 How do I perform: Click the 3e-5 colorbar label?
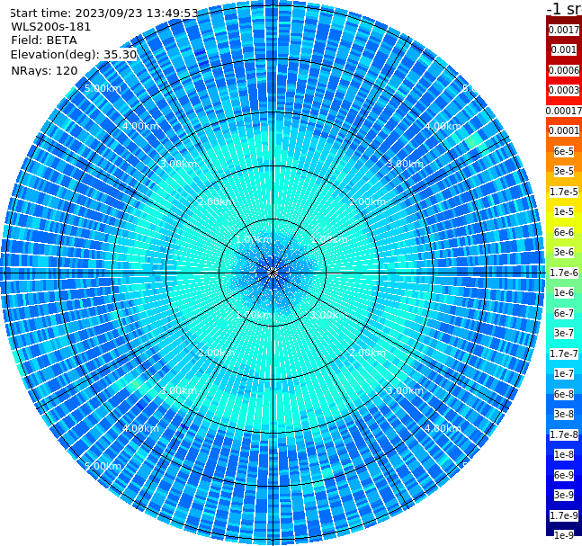pyautogui.click(x=564, y=171)
